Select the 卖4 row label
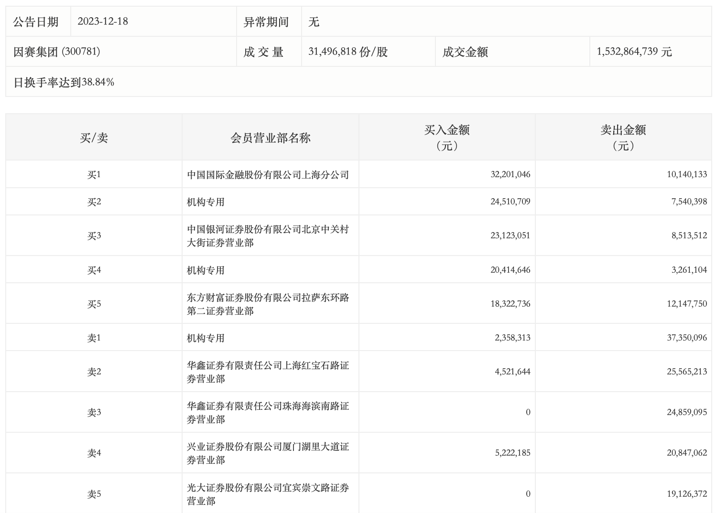The width and height of the screenshot is (716, 513). point(94,453)
